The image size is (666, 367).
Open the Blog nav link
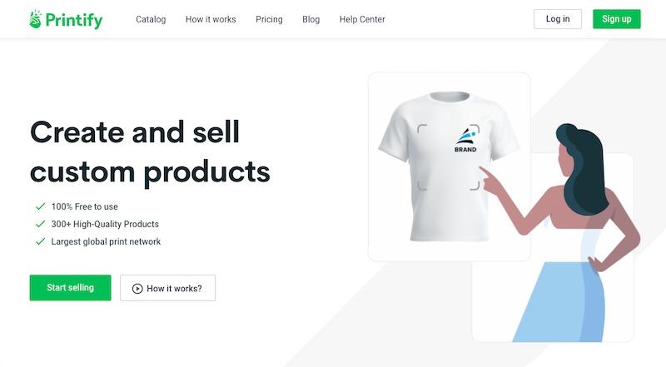coord(311,19)
